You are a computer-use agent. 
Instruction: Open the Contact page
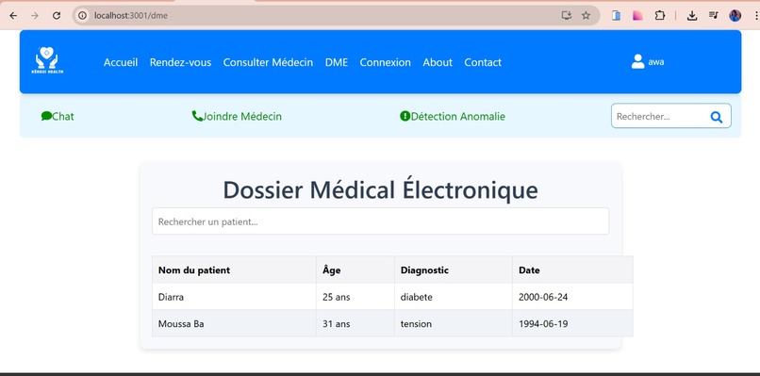483,62
